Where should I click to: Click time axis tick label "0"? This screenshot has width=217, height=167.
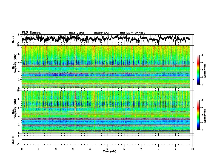[22, 149]
